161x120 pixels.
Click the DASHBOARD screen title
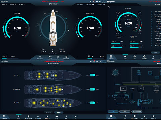(x=53, y=4)
